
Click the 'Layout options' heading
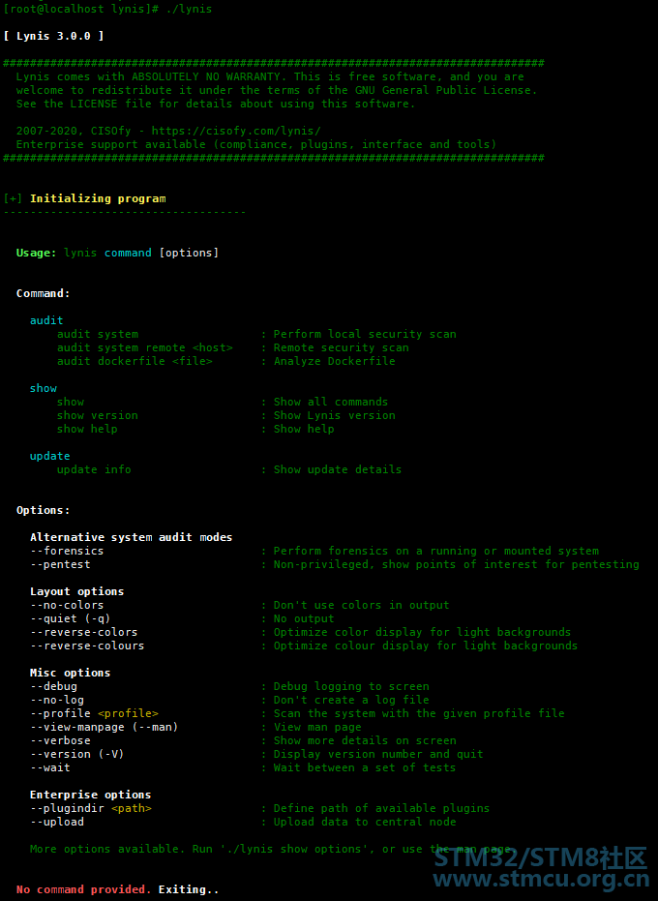click(77, 592)
